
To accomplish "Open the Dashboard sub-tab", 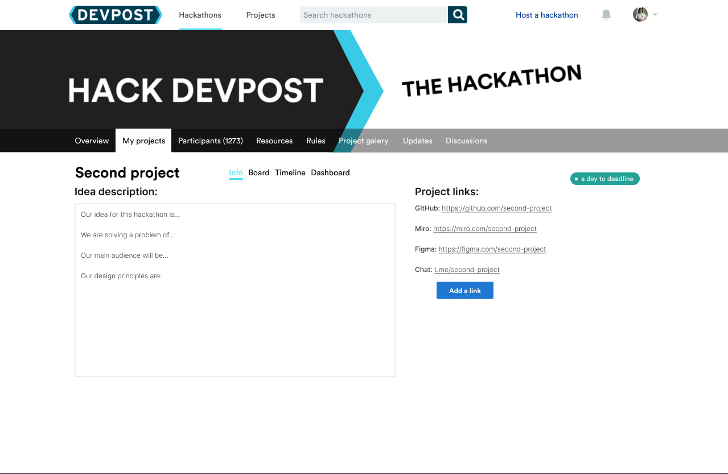I will [x=330, y=172].
